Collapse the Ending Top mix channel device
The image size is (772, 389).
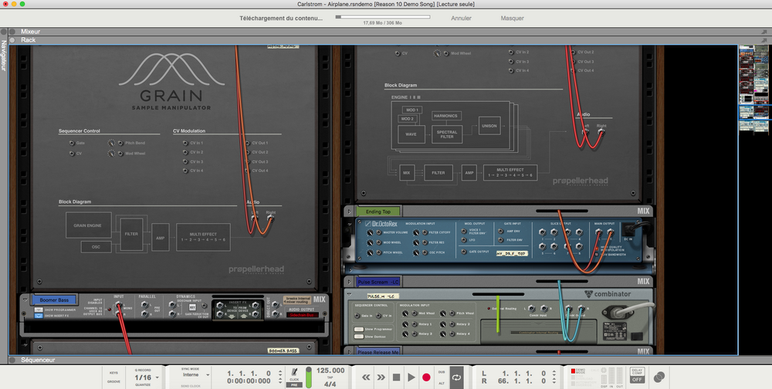tap(349, 211)
